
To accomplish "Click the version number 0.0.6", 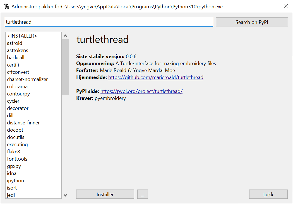I will pyautogui.click(x=131, y=56).
